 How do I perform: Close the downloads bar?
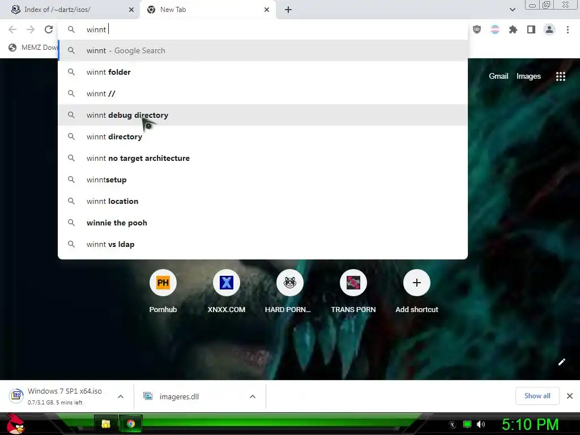pyautogui.click(x=570, y=396)
